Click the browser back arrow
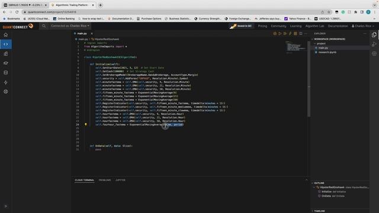This screenshot has height=213, width=379. (x=5, y=12)
